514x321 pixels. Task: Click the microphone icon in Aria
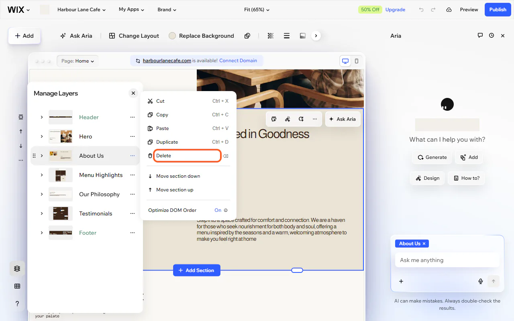coord(481,281)
